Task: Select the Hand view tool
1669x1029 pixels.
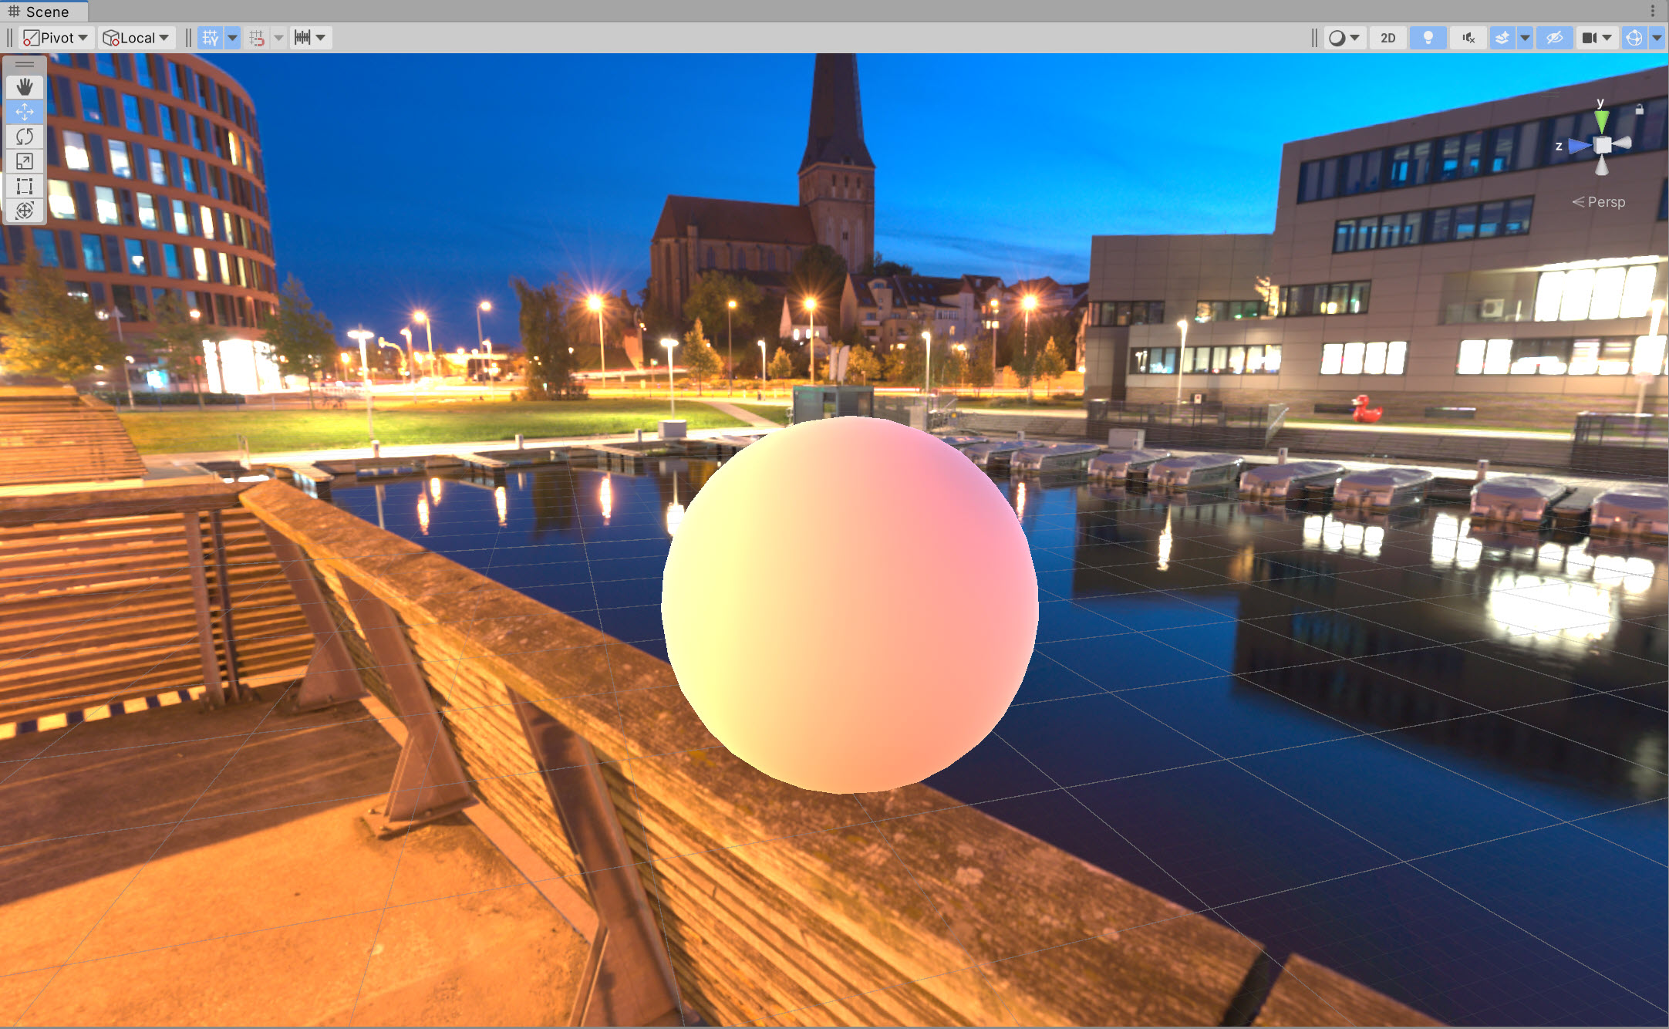Action: coord(25,86)
